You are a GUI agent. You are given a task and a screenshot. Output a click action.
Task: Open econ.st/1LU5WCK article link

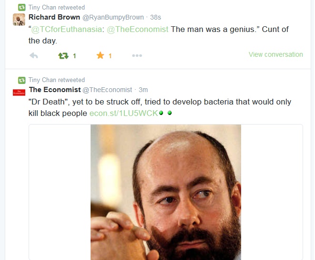pyautogui.click(x=124, y=114)
